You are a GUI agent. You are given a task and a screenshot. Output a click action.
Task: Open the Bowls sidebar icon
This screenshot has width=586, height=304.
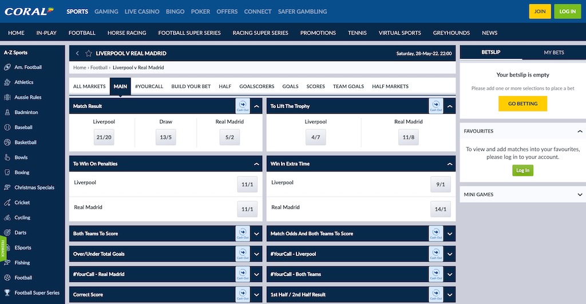[7, 157]
